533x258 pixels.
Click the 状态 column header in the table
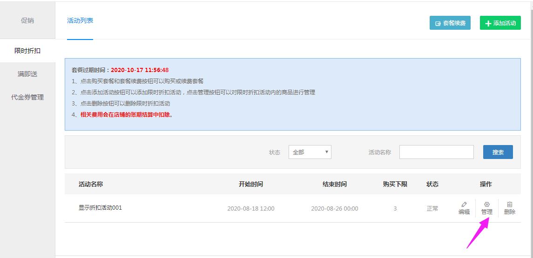(432, 185)
